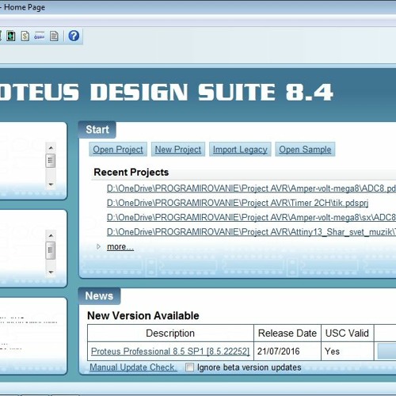Click the 'more...' link text

click(120, 246)
